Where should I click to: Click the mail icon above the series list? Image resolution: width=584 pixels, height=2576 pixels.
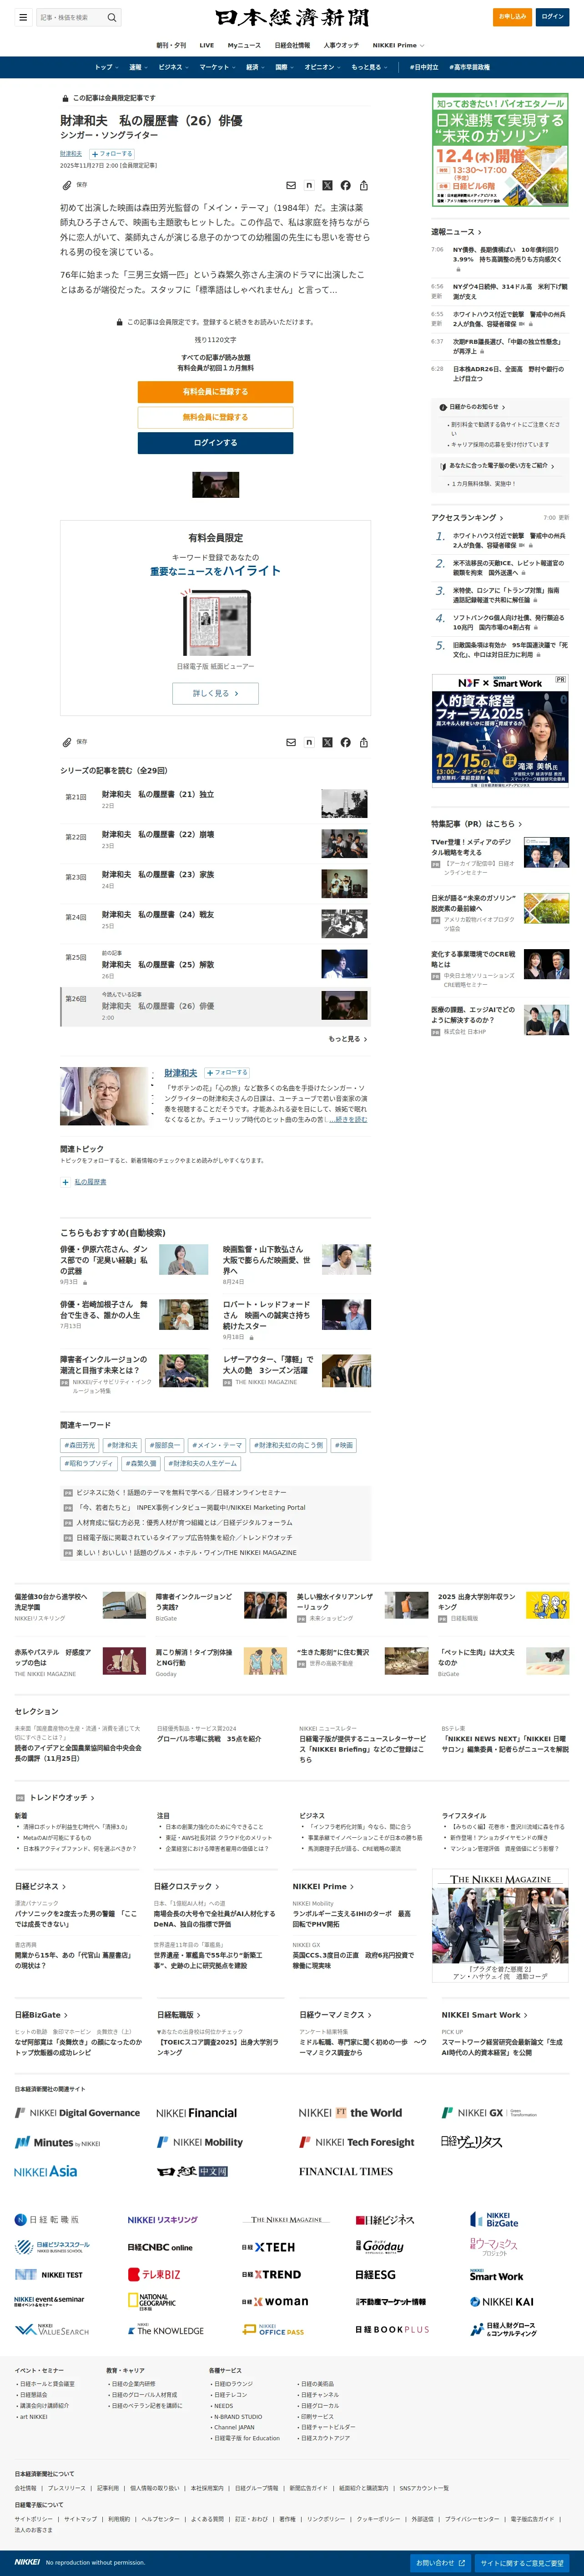point(291,742)
